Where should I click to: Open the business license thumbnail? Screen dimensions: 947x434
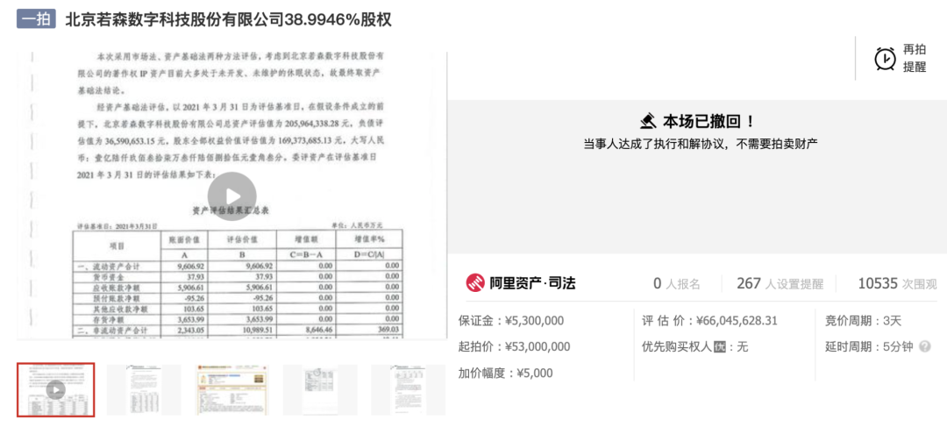pos(231,390)
